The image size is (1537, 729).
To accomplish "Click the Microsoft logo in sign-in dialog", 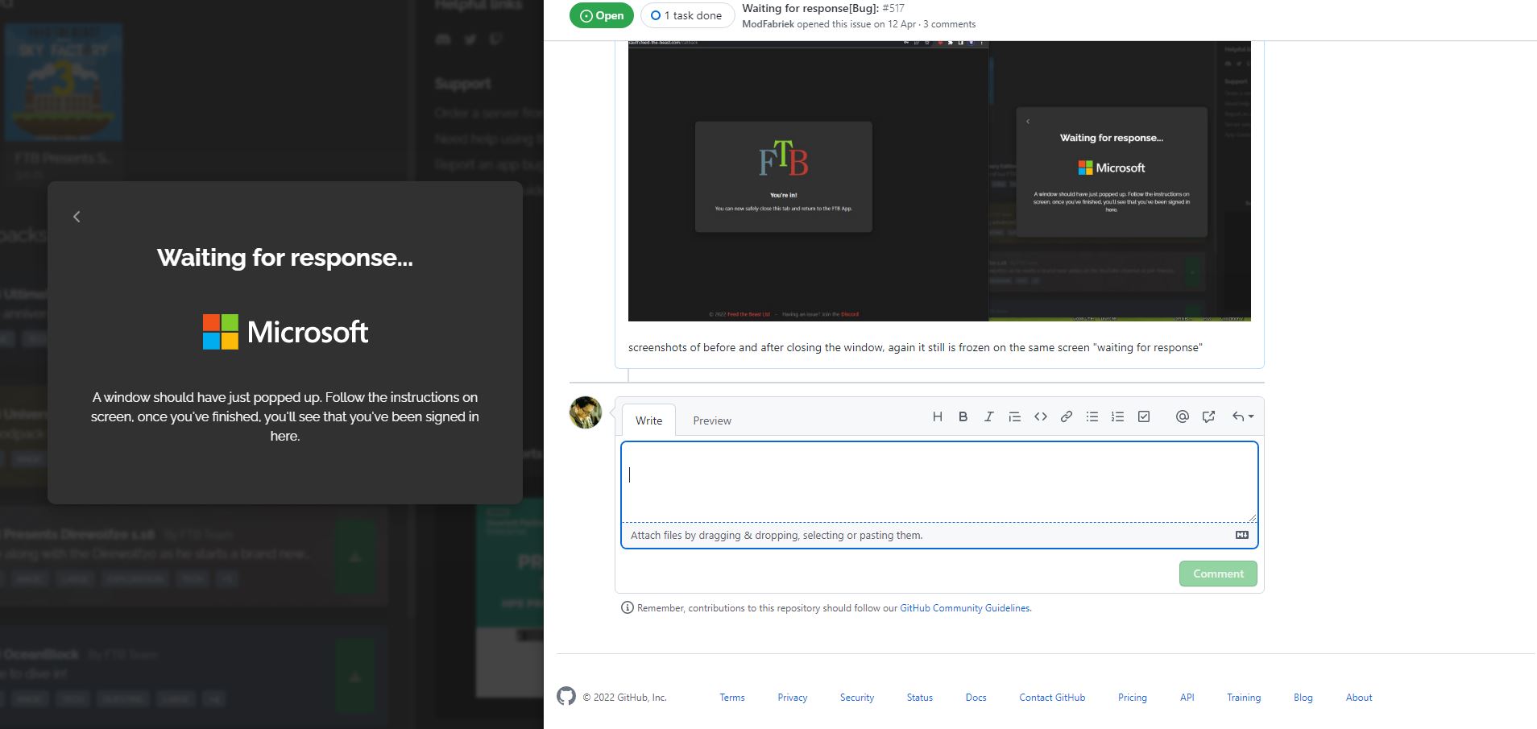I will pos(285,332).
